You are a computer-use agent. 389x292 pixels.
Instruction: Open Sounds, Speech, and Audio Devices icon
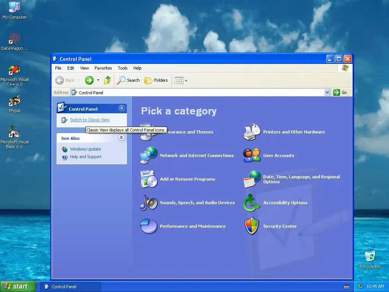click(x=149, y=202)
